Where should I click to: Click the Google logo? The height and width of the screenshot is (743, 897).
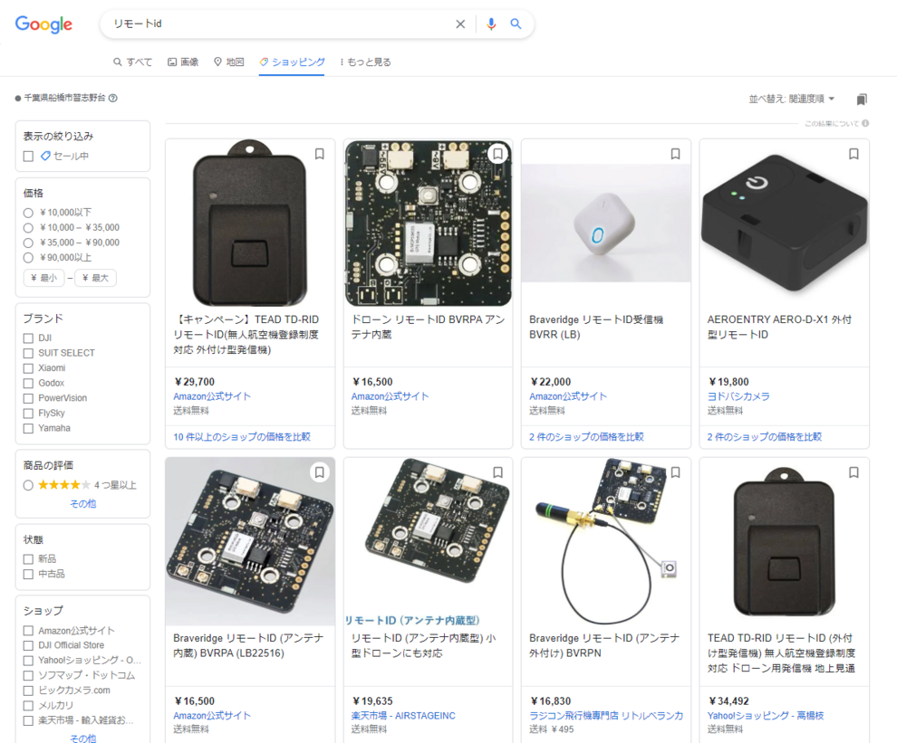click(x=43, y=24)
